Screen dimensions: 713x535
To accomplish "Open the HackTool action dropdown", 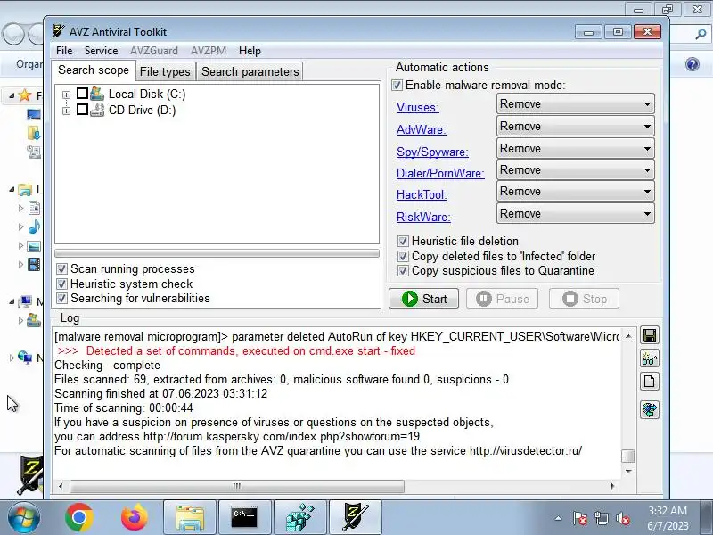I will pyautogui.click(x=575, y=191).
